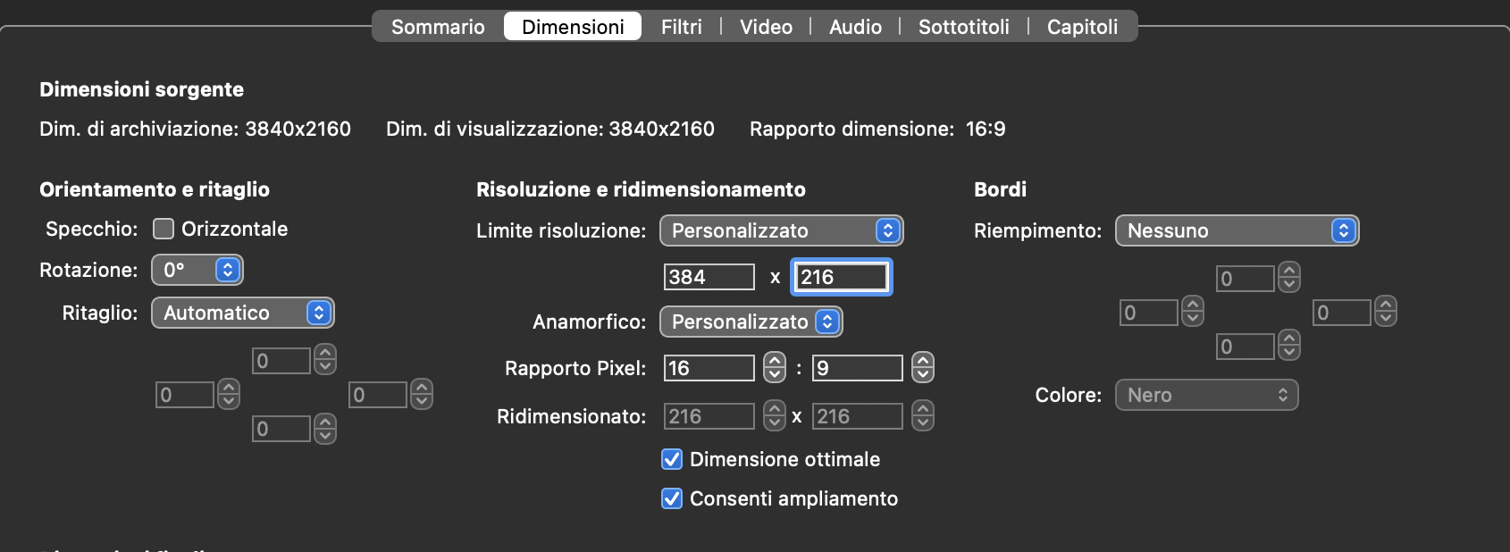Click the stepper next to Rapporto Pixel 16

click(775, 368)
